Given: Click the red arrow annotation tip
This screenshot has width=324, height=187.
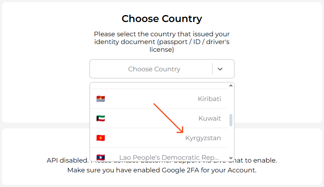Looking at the screenshot, I should pos(183,132).
